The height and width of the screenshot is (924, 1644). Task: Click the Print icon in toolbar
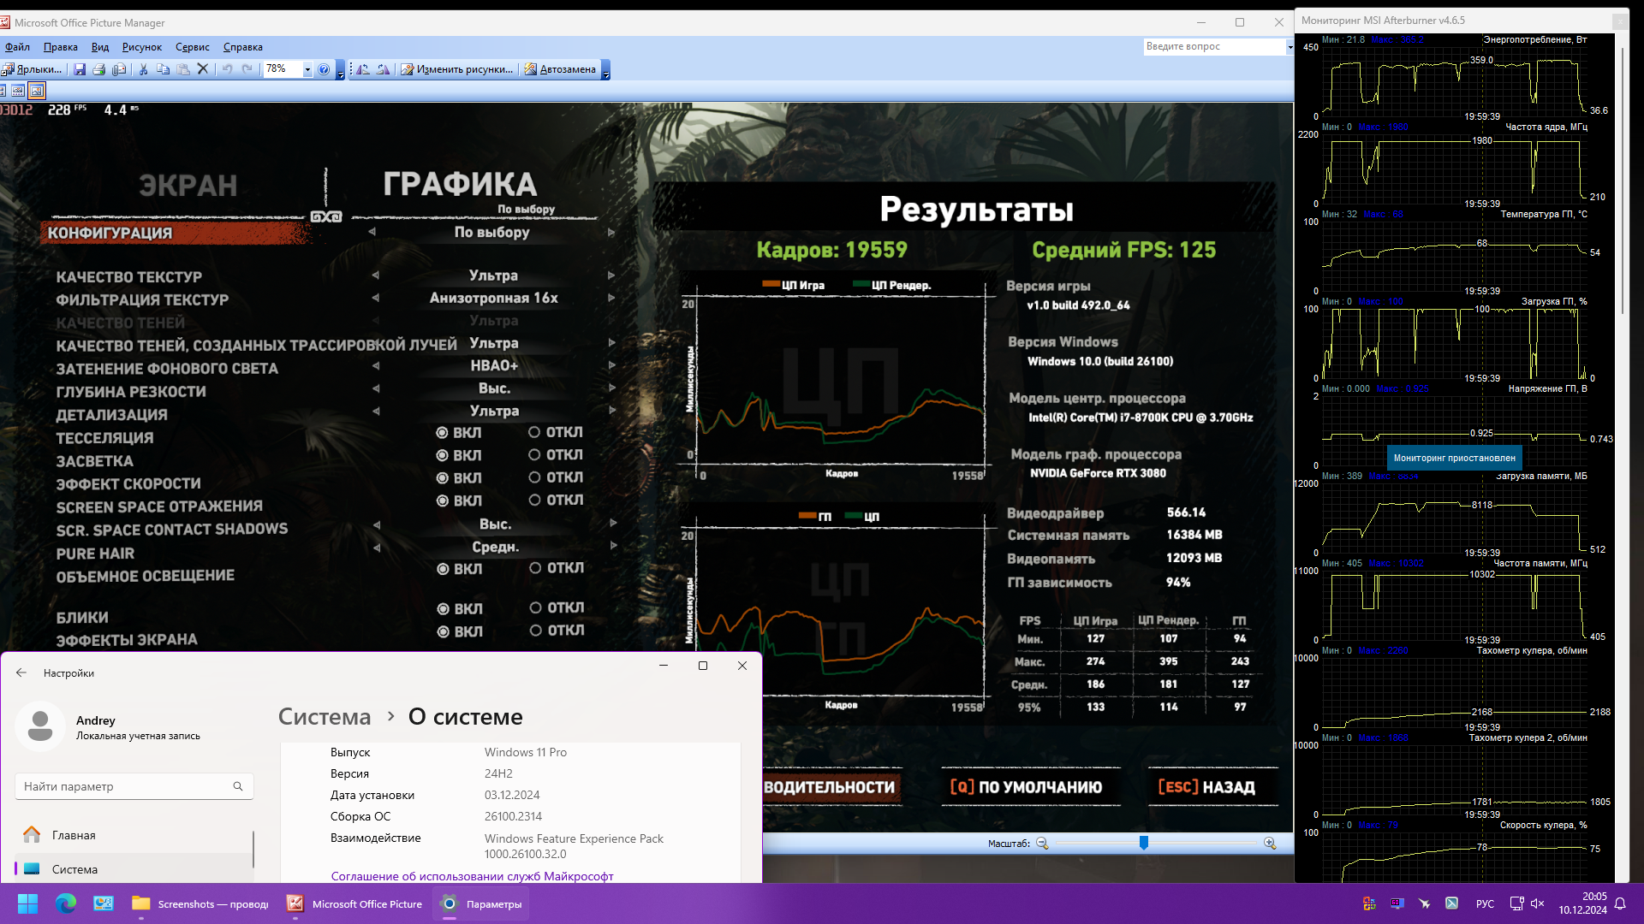pos(99,69)
